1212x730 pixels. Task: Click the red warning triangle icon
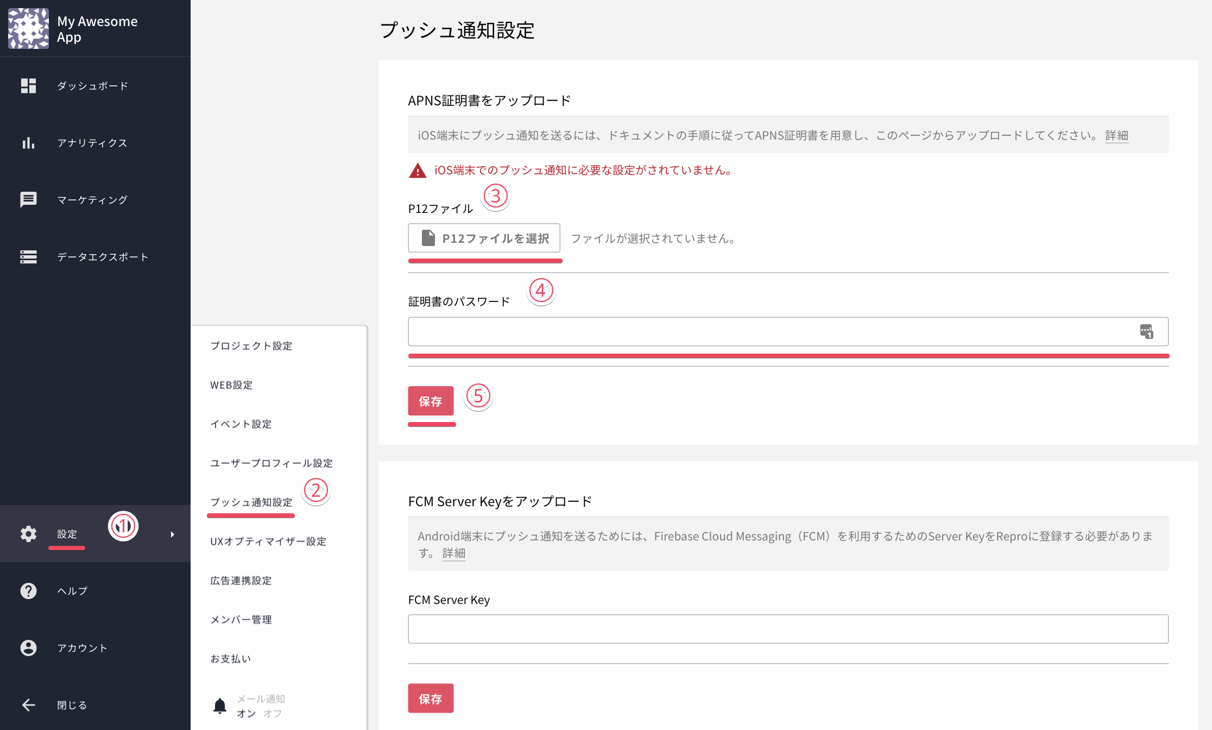pos(418,171)
